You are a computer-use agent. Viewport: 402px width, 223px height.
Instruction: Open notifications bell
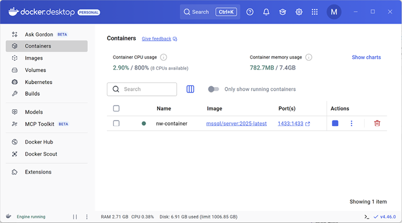[266, 12]
